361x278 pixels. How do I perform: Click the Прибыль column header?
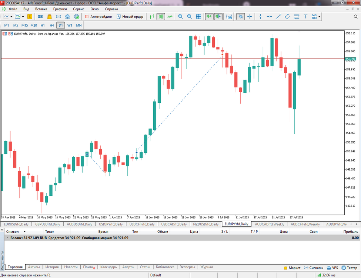click(x=351, y=231)
